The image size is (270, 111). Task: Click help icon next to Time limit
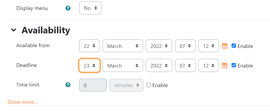[68, 85]
